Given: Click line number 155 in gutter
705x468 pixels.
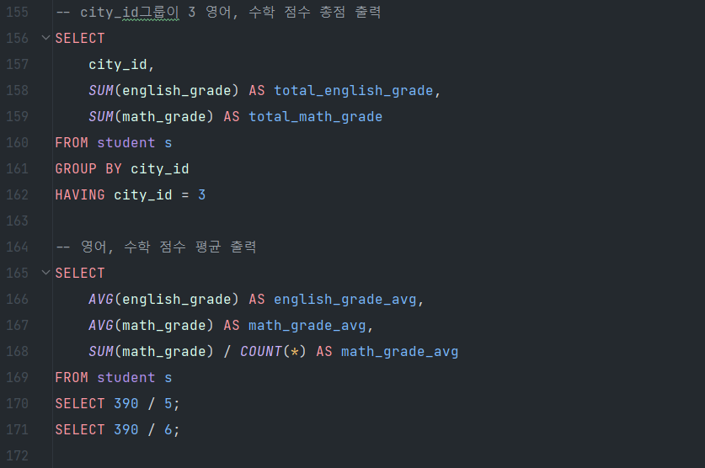Looking at the screenshot, I should (x=18, y=12).
